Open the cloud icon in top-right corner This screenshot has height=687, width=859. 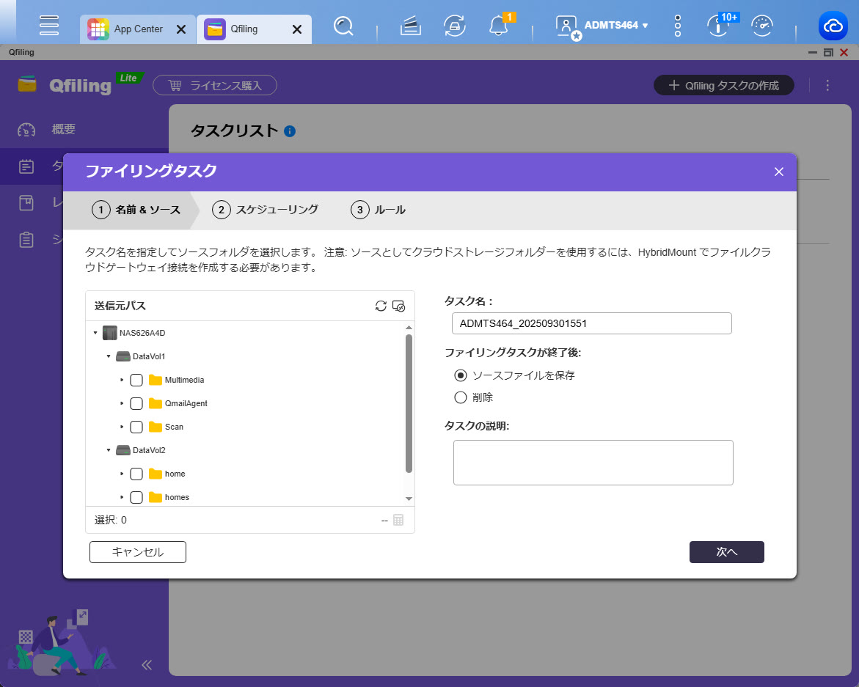pyautogui.click(x=833, y=26)
